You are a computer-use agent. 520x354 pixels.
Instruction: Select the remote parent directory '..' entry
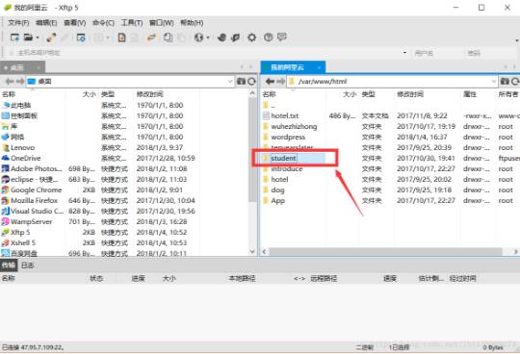(x=273, y=105)
